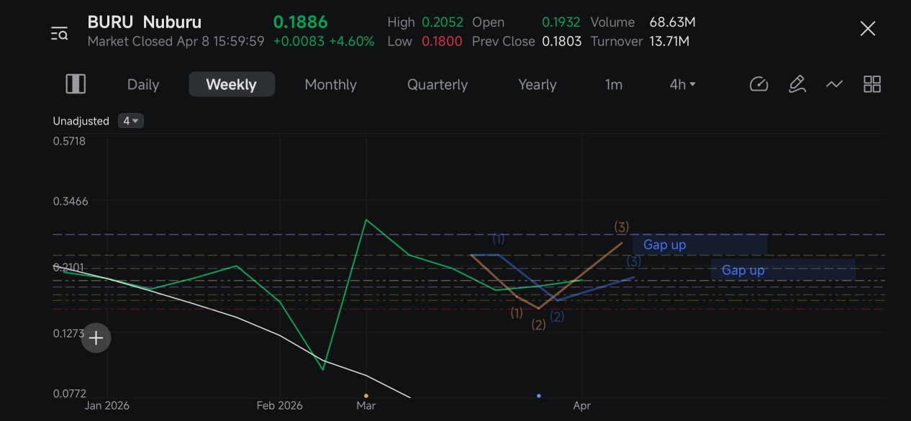
Task: Tap the round plus button on chart
Action: coord(96,338)
